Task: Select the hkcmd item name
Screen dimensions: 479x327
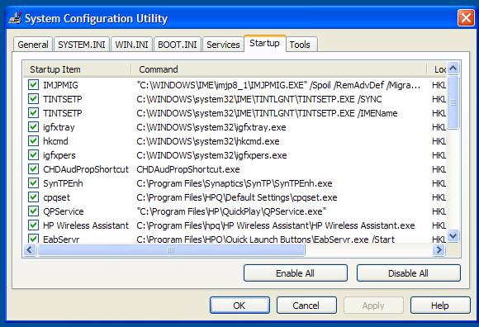Action: point(55,141)
